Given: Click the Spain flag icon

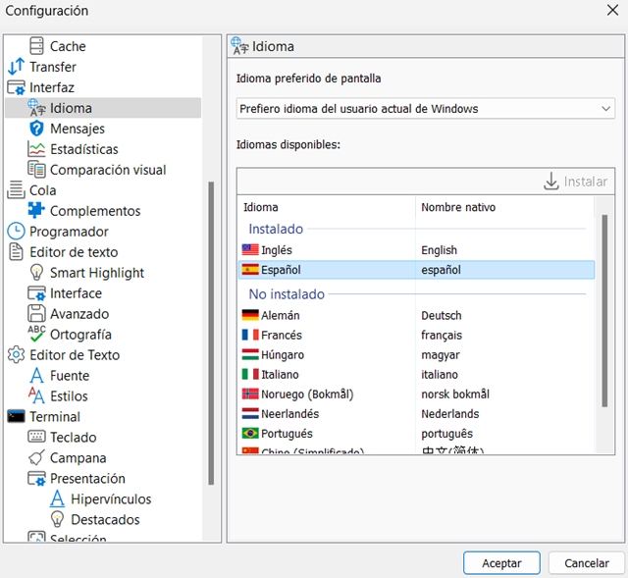Looking at the screenshot, I should (x=250, y=270).
